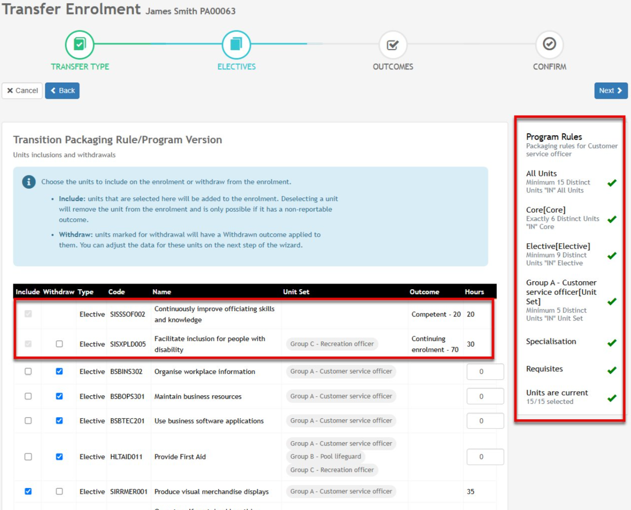Tick Include checkbox for BSBTEC201
Viewport: 631px width, 510px height.
(28, 421)
